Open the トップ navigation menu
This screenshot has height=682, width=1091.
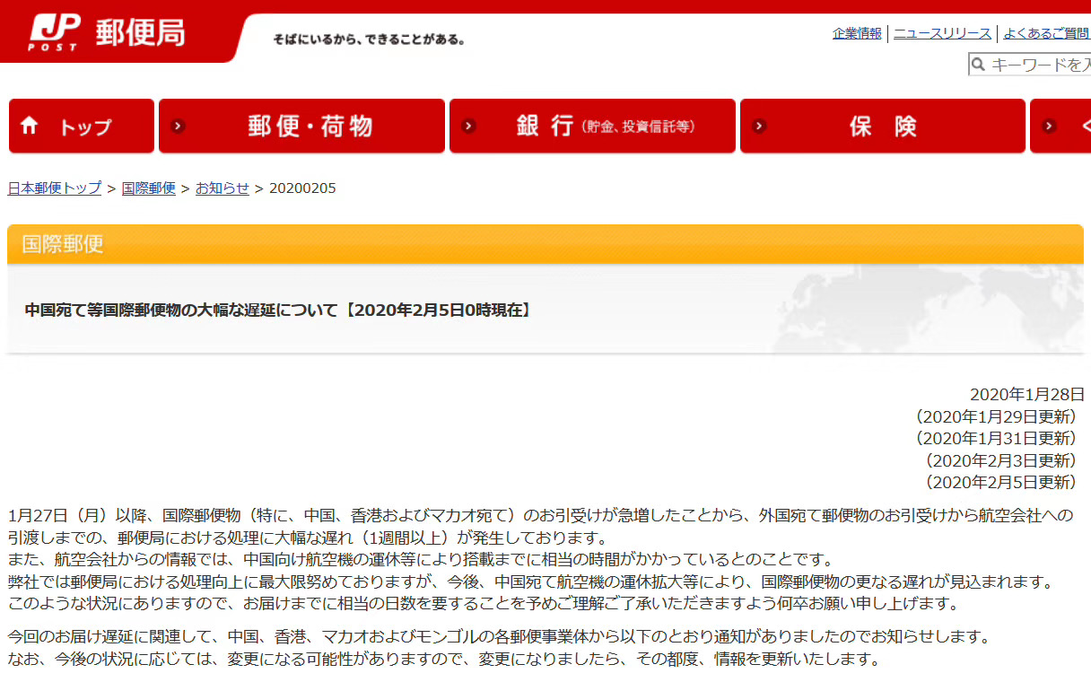tap(82, 126)
